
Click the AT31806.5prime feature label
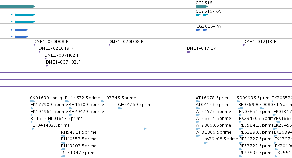click(214, 132)
